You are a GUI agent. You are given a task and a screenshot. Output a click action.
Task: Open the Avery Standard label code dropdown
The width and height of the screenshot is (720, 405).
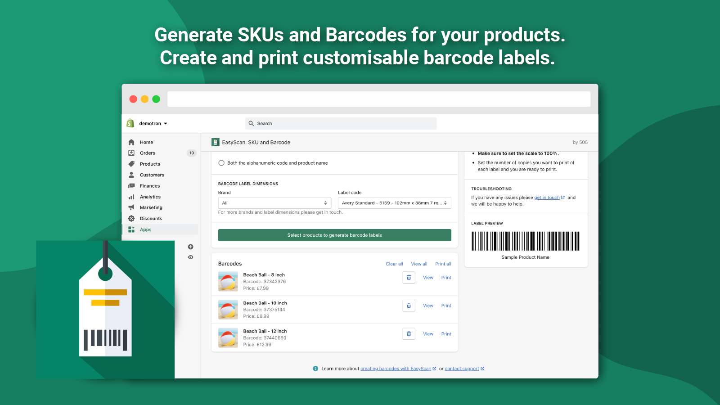(394, 202)
